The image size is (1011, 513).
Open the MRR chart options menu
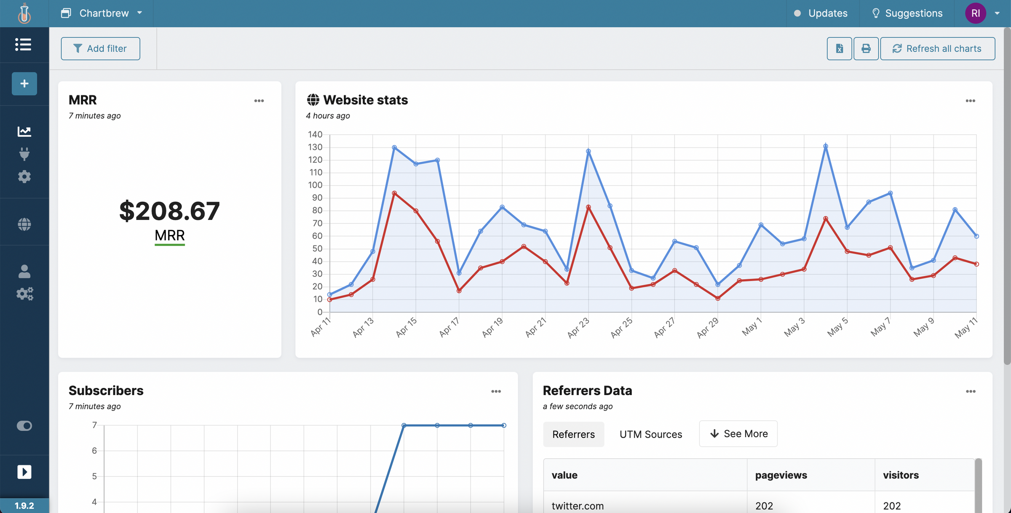pyautogui.click(x=259, y=101)
